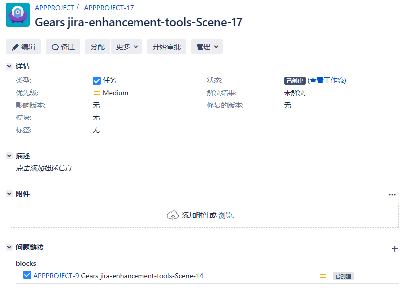Click the 分配 button
This screenshot has height=290, width=405.
pyautogui.click(x=98, y=47)
